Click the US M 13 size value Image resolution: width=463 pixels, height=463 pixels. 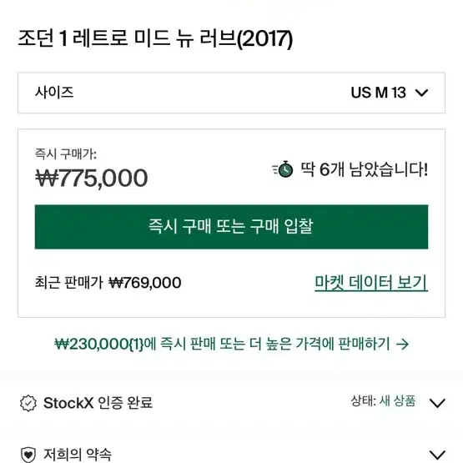[378, 93]
